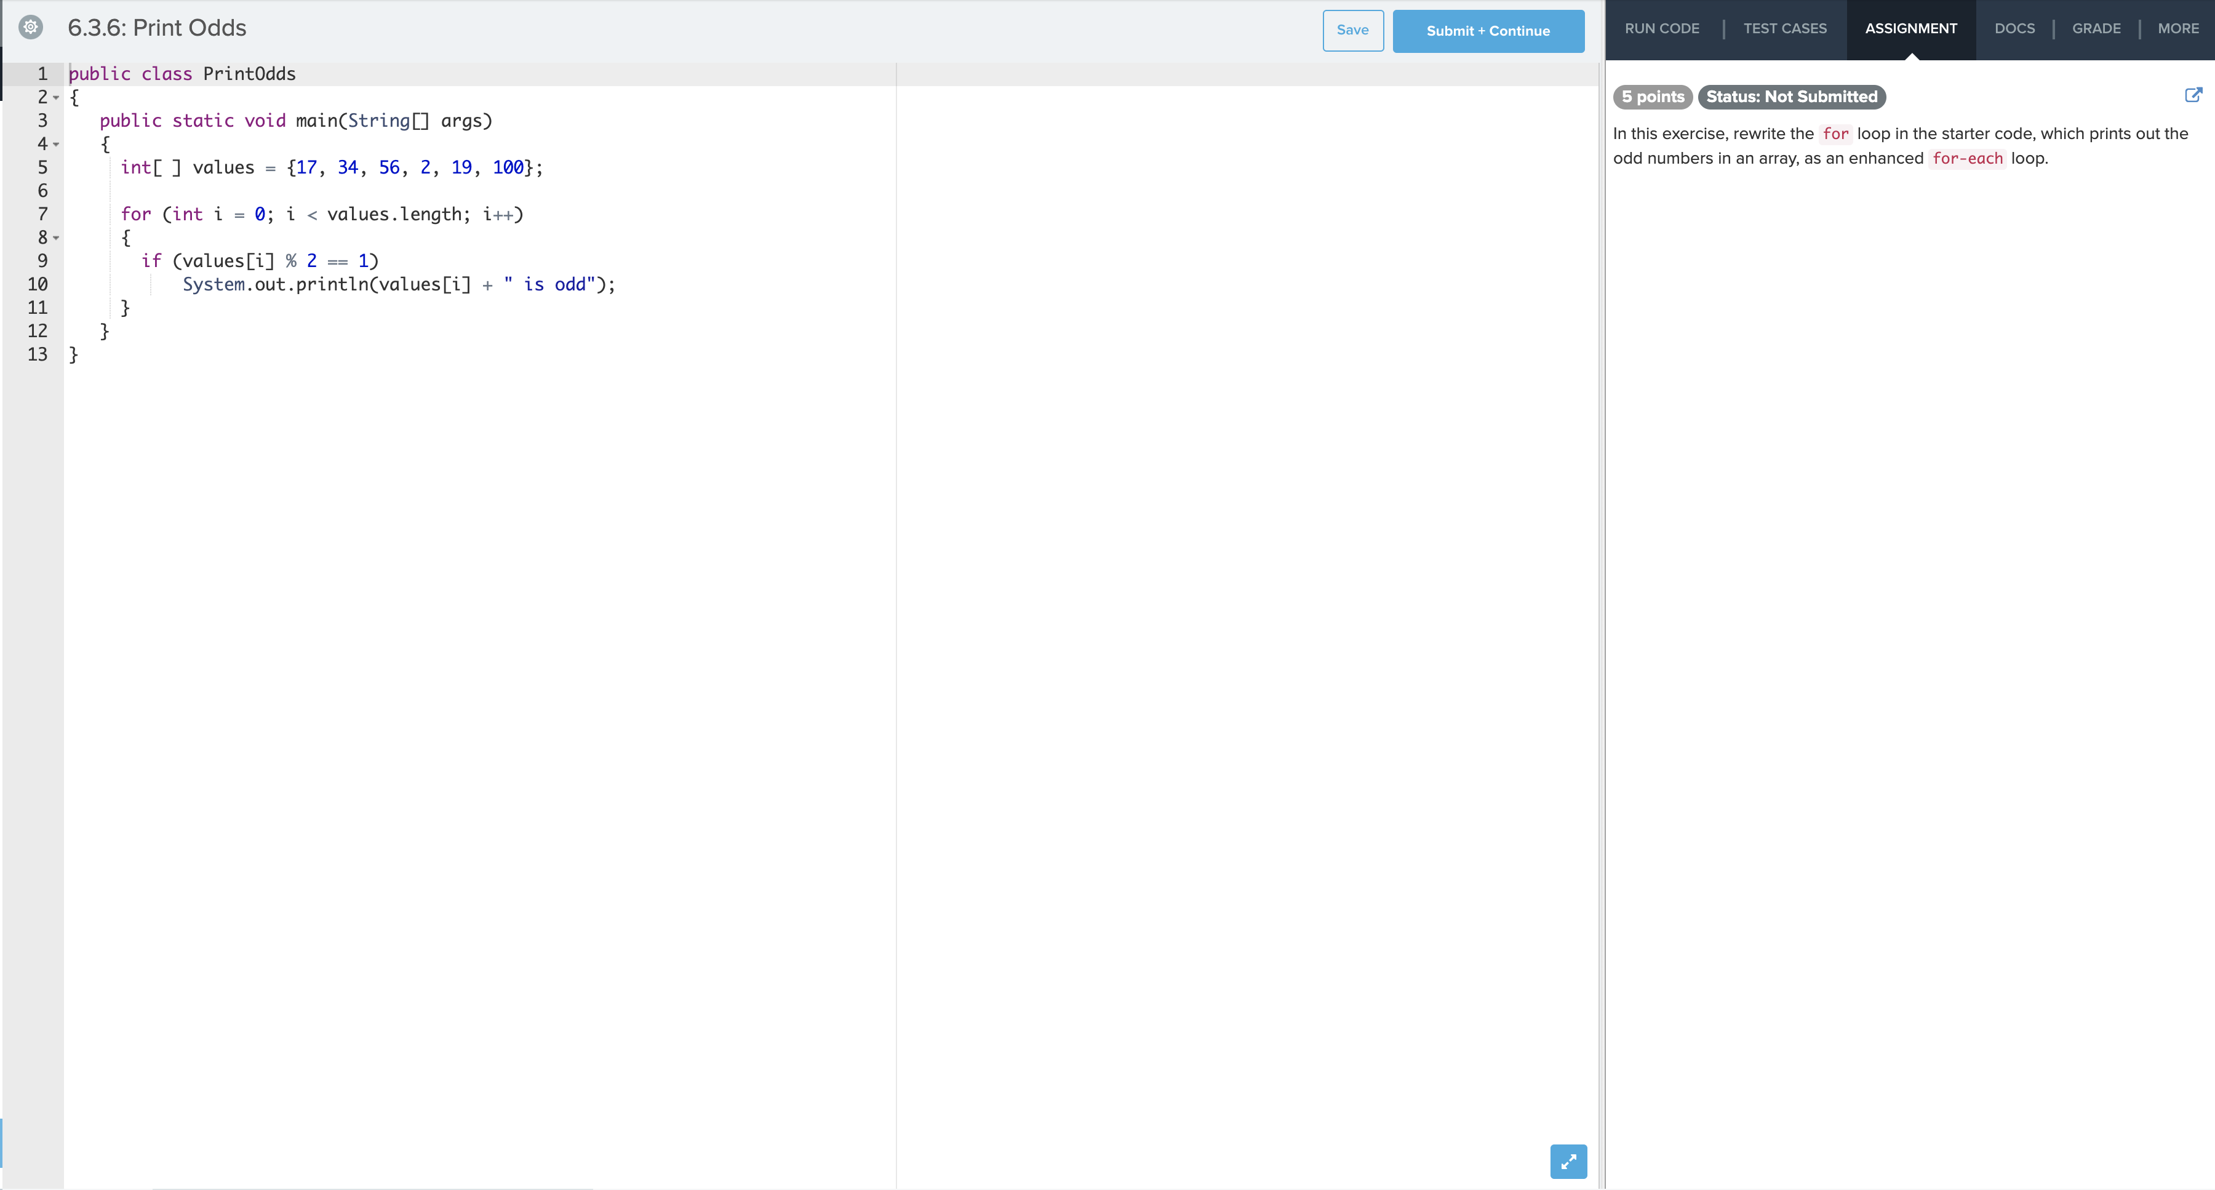Collapse the main method fold on line 4

coord(55,145)
